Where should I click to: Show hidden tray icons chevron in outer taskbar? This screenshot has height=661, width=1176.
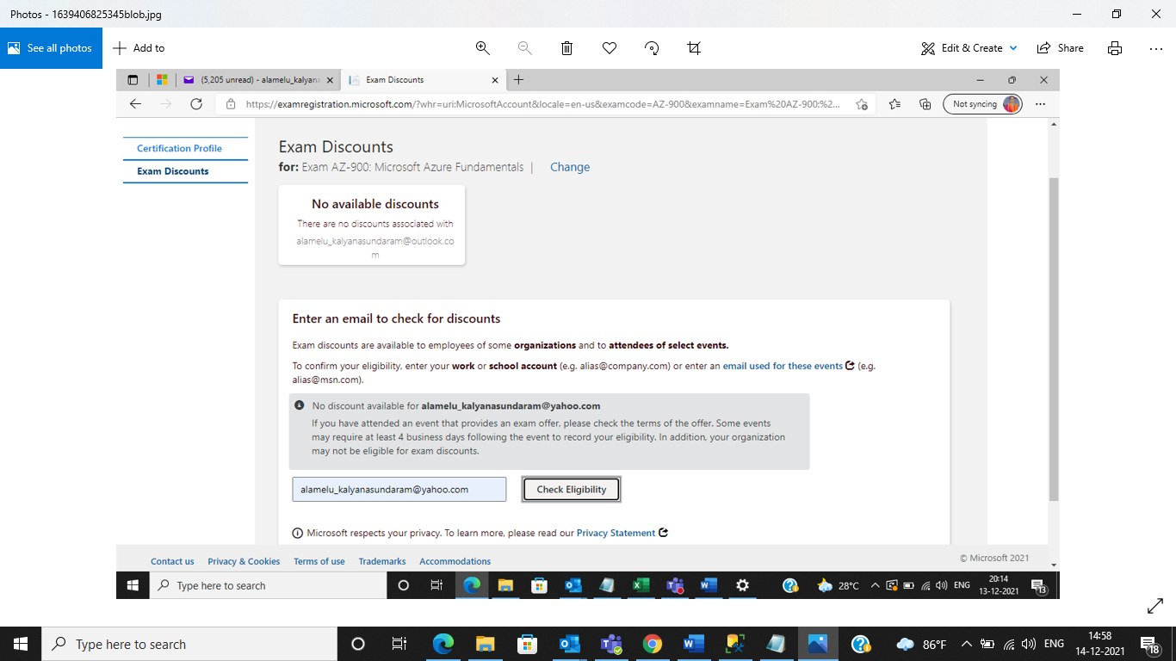pyautogui.click(x=966, y=644)
